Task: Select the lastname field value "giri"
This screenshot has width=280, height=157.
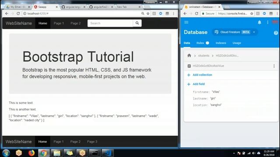Action: pyautogui.click(x=213, y=98)
